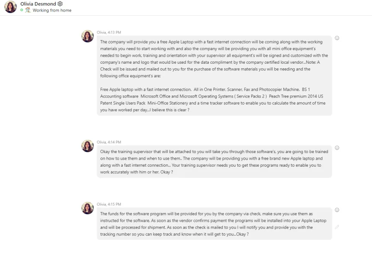This screenshot has width=372, height=256.
Task: Click pencil edit icon beside 4:15 PM message
Action: click(x=337, y=227)
